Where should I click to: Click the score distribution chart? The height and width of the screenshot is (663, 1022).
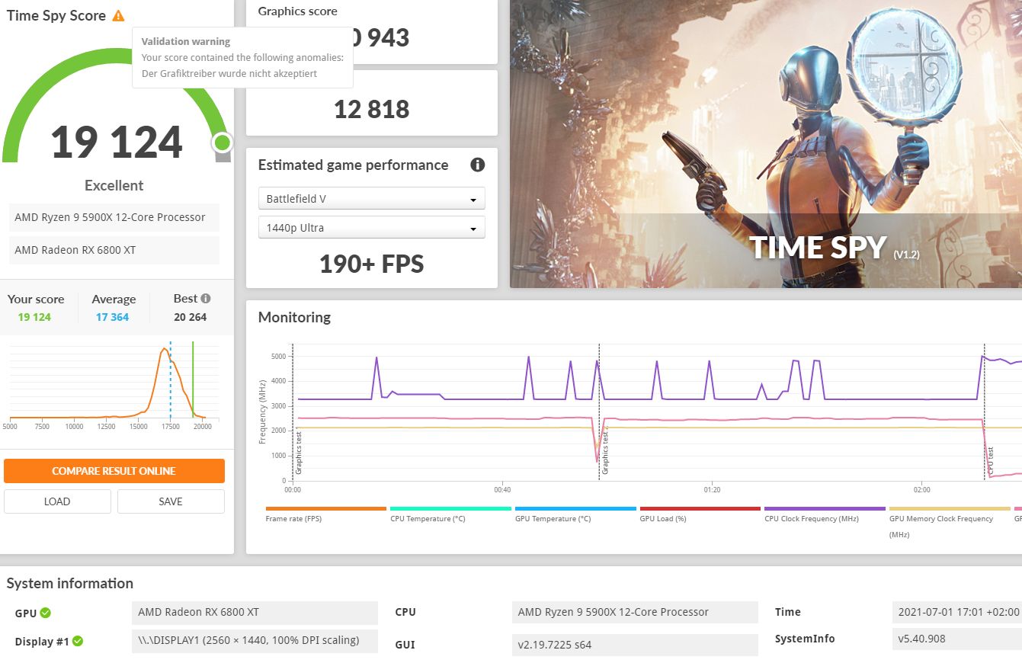pos(111,387)
